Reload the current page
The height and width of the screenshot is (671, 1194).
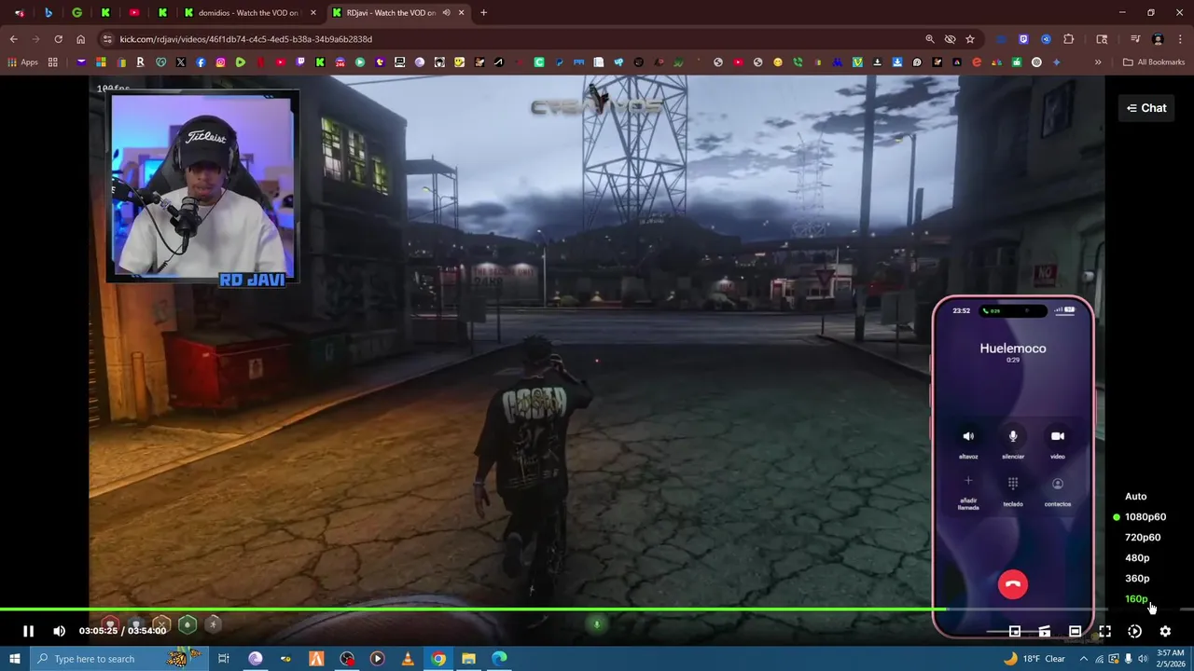point(58,39)
